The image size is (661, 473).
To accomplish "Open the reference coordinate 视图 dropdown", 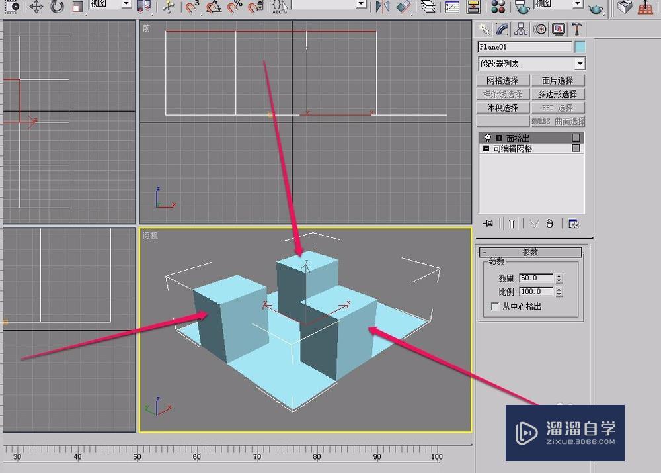I will (126, 4).
